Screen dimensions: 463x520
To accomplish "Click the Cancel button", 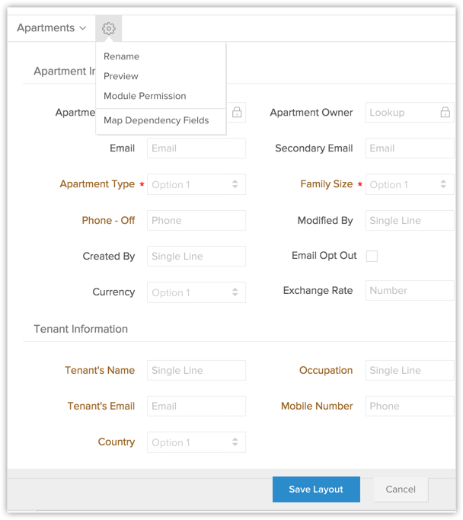I will click(x=401, y=490).
